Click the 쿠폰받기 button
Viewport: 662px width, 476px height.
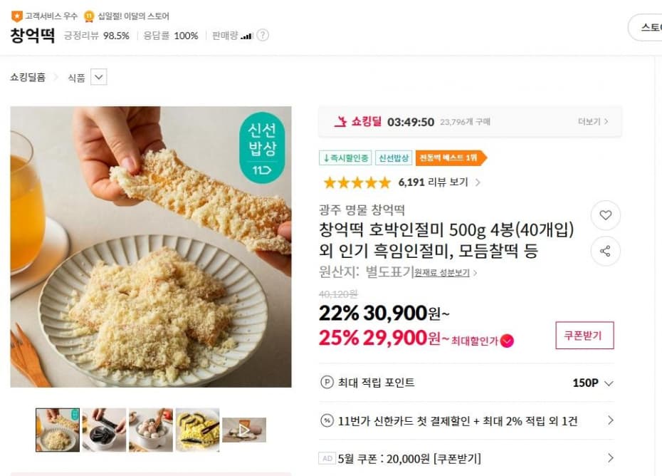(x=584, y=335)
